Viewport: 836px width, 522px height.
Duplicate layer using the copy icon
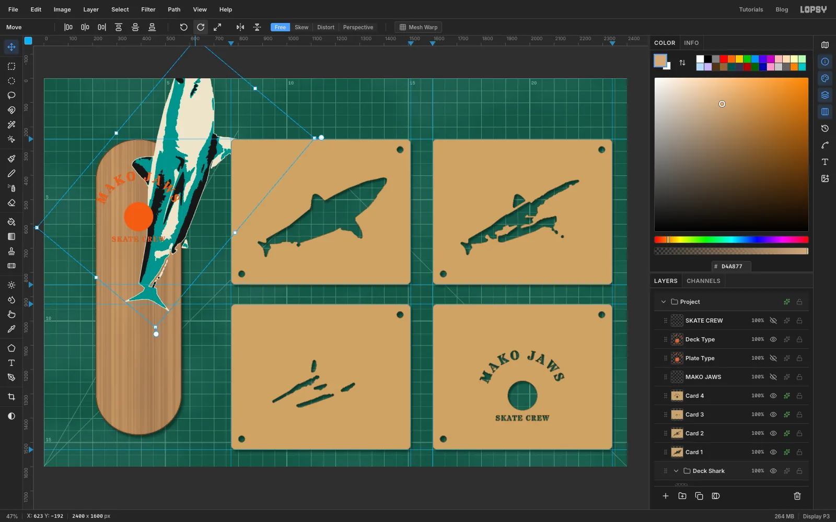pos(699,496)
